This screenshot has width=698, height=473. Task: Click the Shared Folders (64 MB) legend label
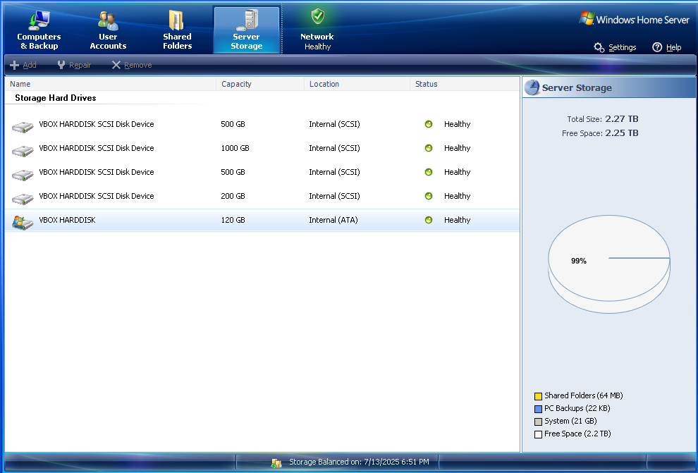point(584,395)
